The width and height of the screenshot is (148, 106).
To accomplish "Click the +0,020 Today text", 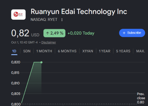I will click(x=81, y=33).
